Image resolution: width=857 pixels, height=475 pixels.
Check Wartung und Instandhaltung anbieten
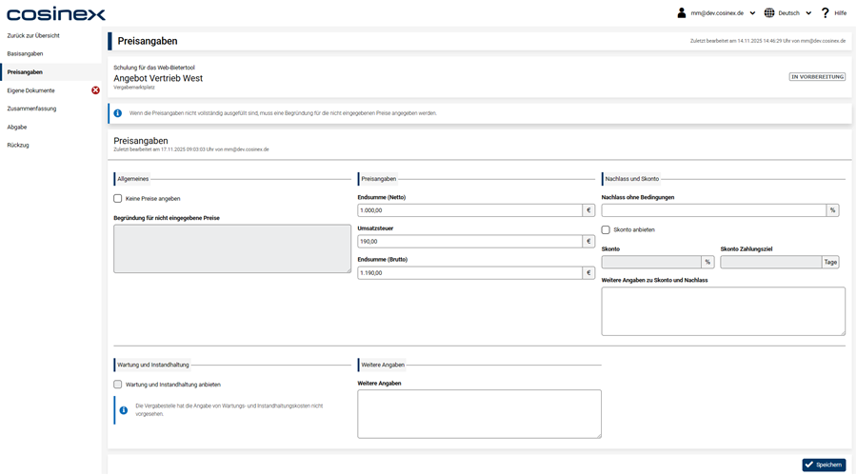click(118, 385)
